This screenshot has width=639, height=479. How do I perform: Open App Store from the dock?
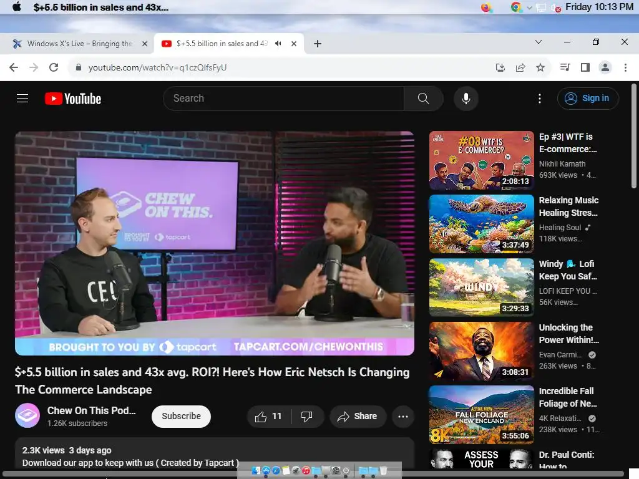(x=266, y=470)
